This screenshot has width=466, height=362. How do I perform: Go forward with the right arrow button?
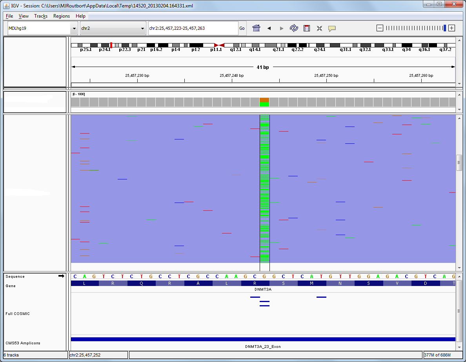click(x=281, y=29)
